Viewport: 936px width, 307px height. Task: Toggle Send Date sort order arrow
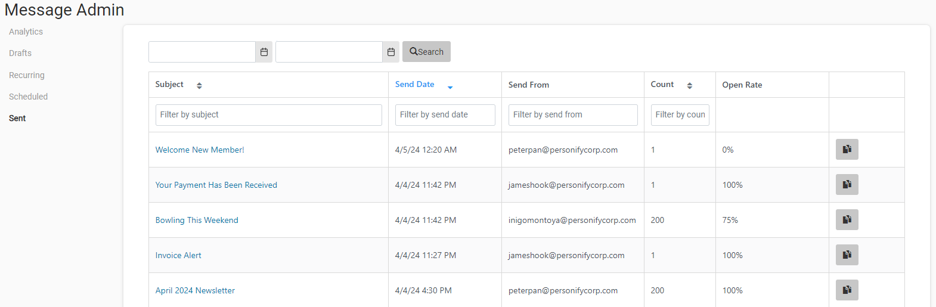(450, 87)
